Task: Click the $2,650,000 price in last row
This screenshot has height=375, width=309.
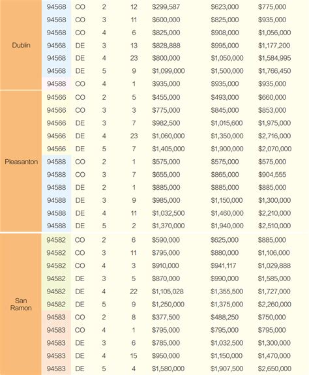Action: tap(274, 368)
